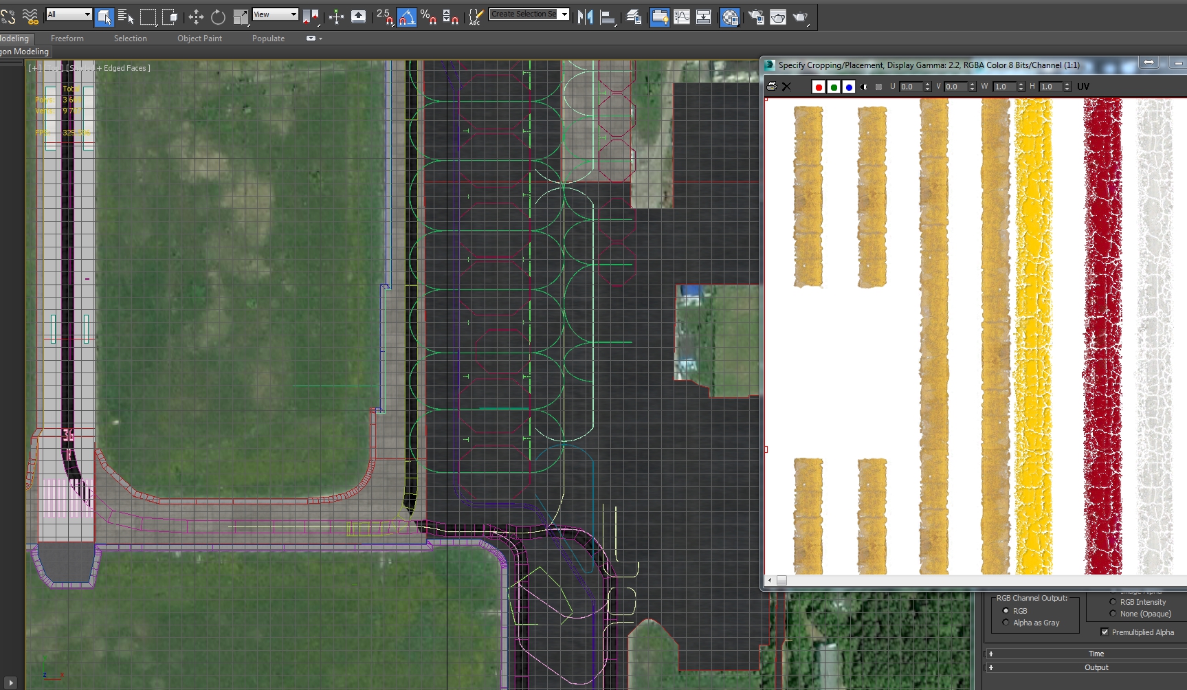Choose None (Opaque) alpha source
This screenshot has height=690, width=1187.
pyautogui.click(x=1113, y=614)
